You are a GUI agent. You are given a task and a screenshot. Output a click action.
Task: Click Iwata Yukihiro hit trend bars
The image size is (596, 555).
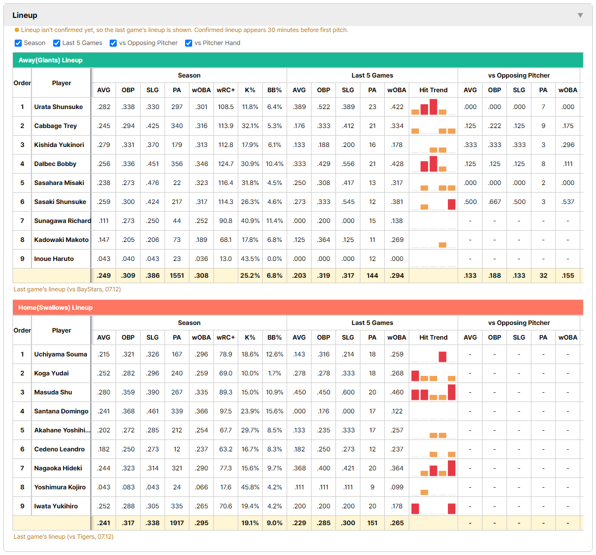(433, 506)
